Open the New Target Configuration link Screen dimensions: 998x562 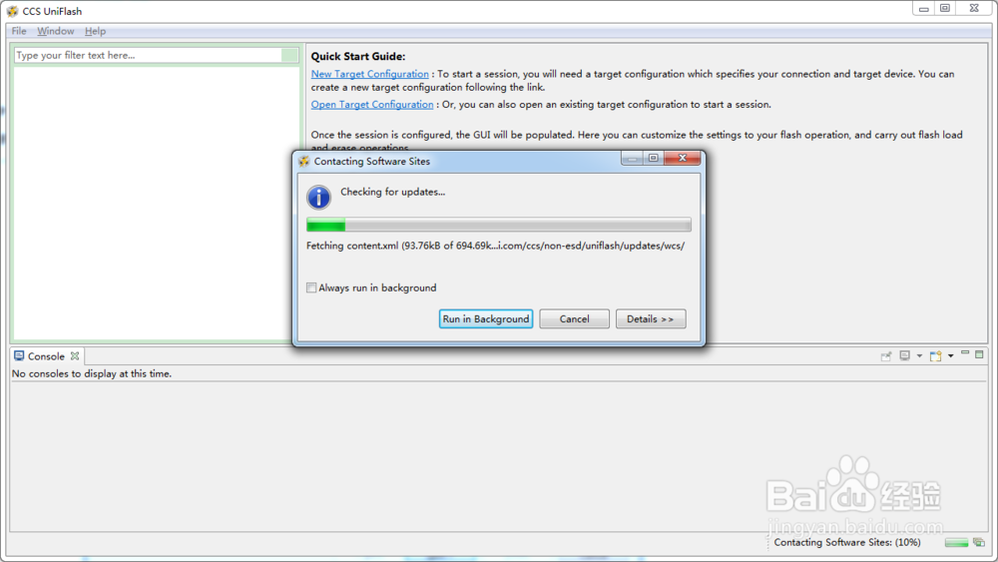tap(370, 74)
